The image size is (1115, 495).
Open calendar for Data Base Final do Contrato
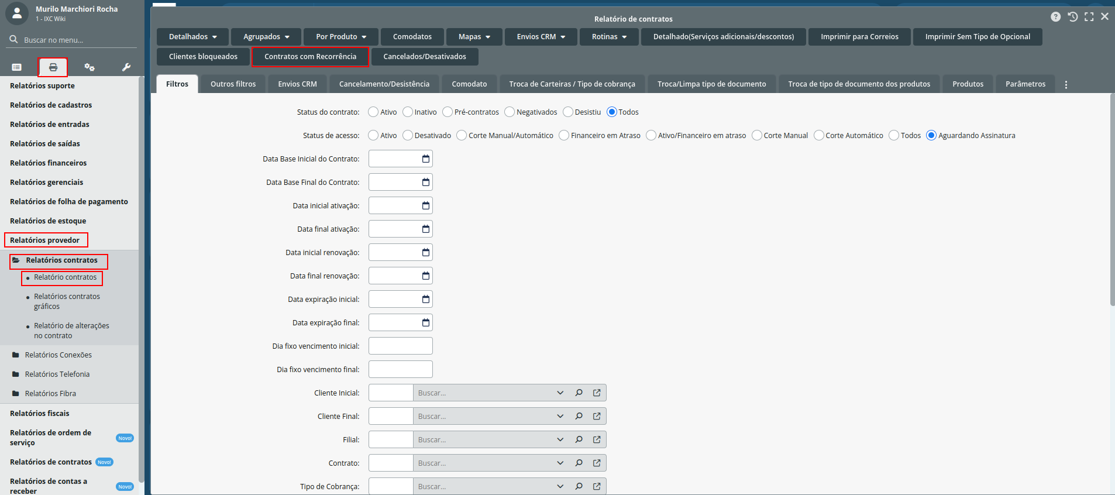click(x=426, y=182)
